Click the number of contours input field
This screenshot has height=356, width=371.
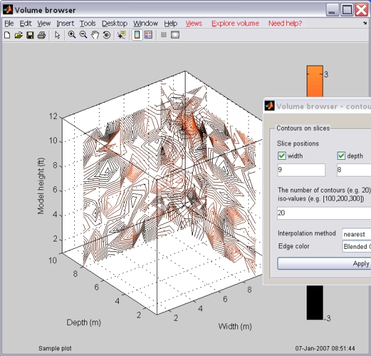tap(324, 213)
